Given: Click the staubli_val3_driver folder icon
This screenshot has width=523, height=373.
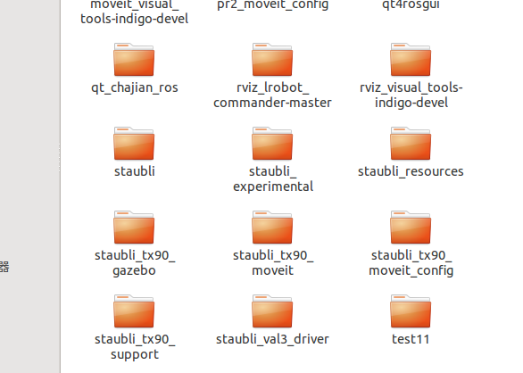Looking at the screenshot, I should click(x=272, y=311).
